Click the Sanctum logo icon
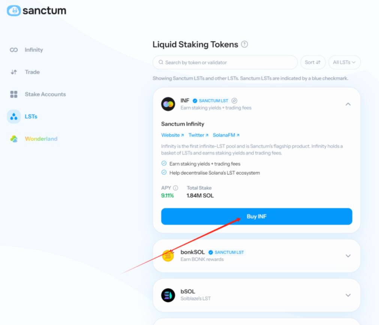Image resolution: width=379 pixels, height=325 pixels. click(x=13, y=11)
